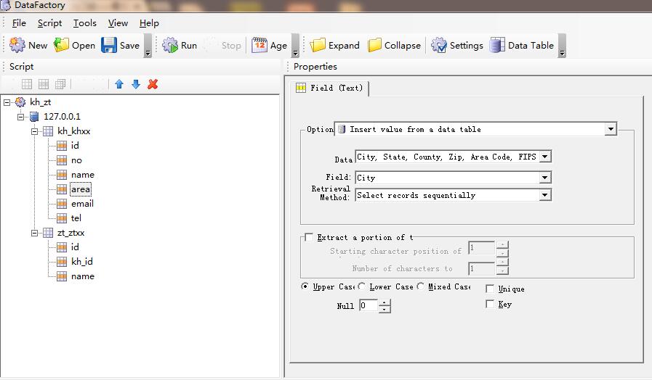Viewport: 652px width, 380px height.
Task: Open a script with the Open button
Action: point(74,45)
